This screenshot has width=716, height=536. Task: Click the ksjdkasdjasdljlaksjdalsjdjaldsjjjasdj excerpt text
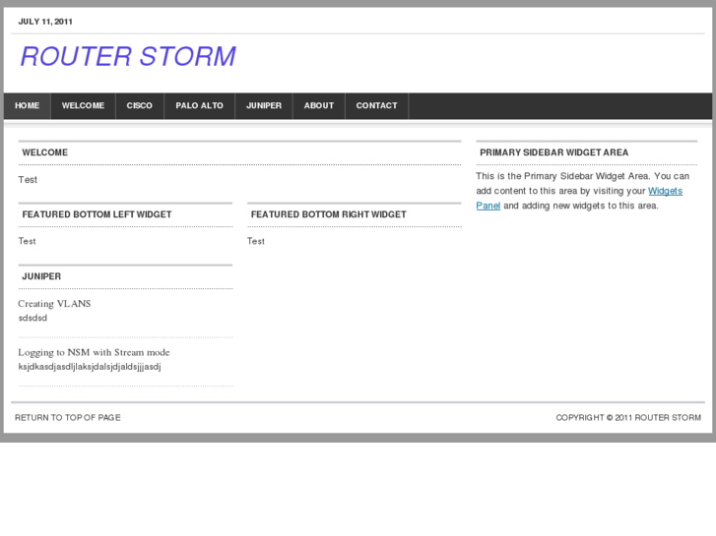tap(90, 367)
